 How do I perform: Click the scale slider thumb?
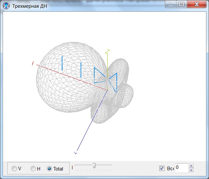[94, 166]
